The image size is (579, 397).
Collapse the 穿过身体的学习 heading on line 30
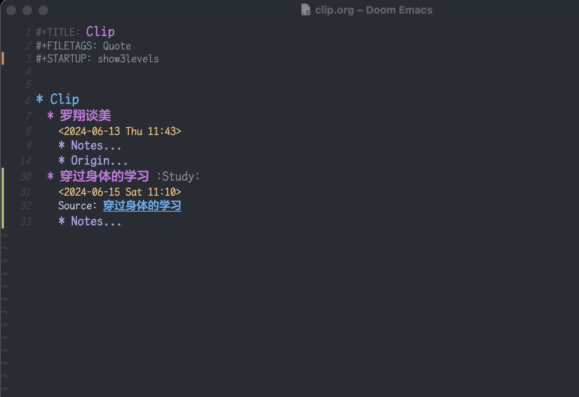click(x=104, y=176)
